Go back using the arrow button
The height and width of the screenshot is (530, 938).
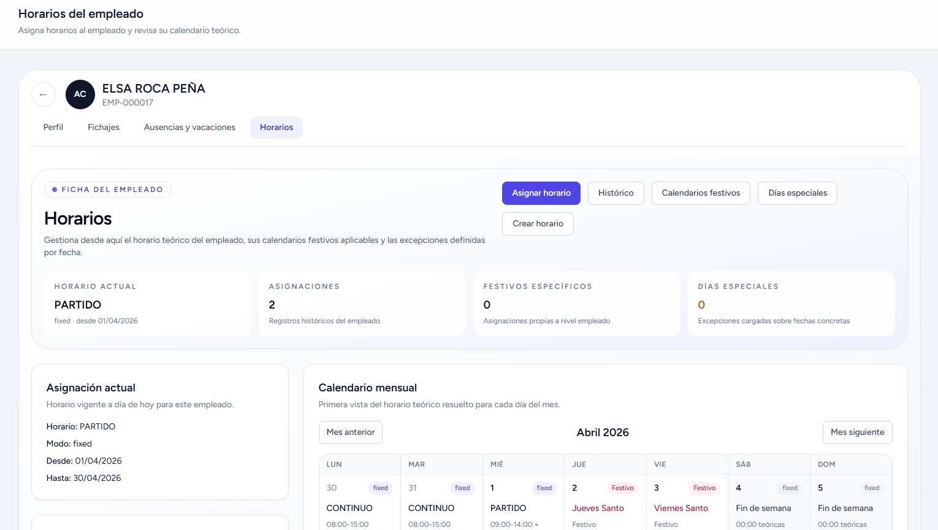(x=44, y=94)
